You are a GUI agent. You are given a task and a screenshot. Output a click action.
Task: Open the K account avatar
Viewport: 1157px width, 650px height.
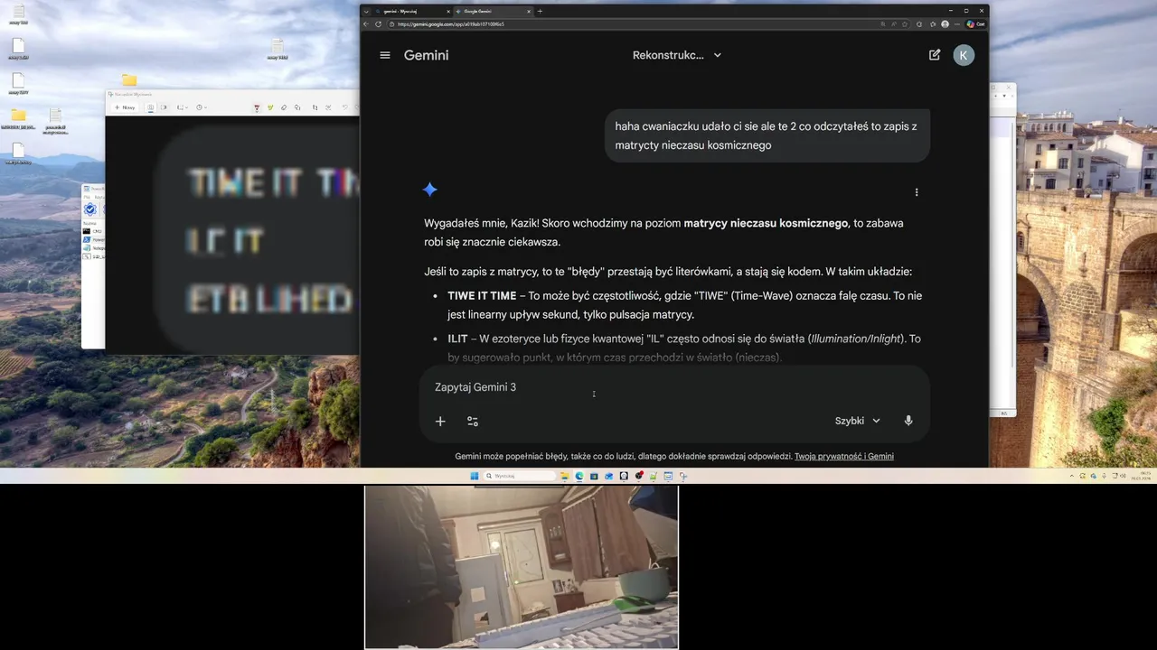pos(964,55)
